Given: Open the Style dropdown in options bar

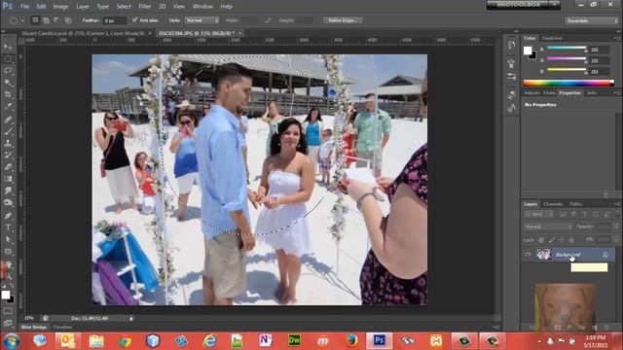Looking at the screenshot, I should click(202, 19).
